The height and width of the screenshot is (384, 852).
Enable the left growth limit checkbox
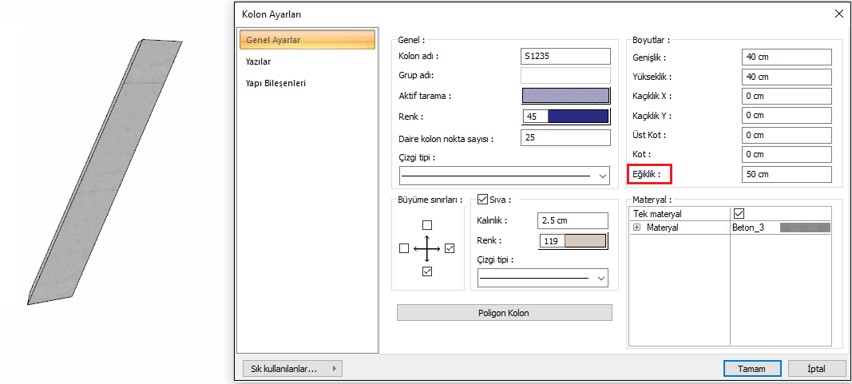pyautogui.click(x=404, y=248)
